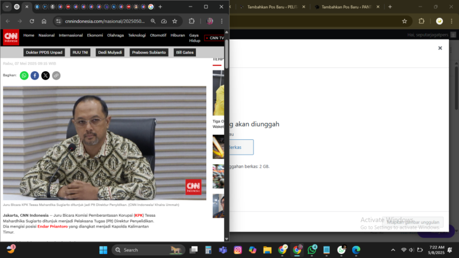The image size is (459, 258).
Task: Open the Nasional menu
Action: pos(47,35)
